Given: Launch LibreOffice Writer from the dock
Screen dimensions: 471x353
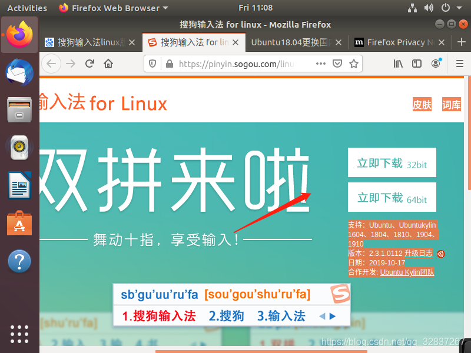Looking at the screenshot, I should tap(19, 185).
